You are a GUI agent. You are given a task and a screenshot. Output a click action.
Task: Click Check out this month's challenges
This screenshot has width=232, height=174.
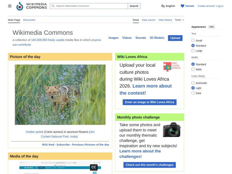[x=150, y=165]
